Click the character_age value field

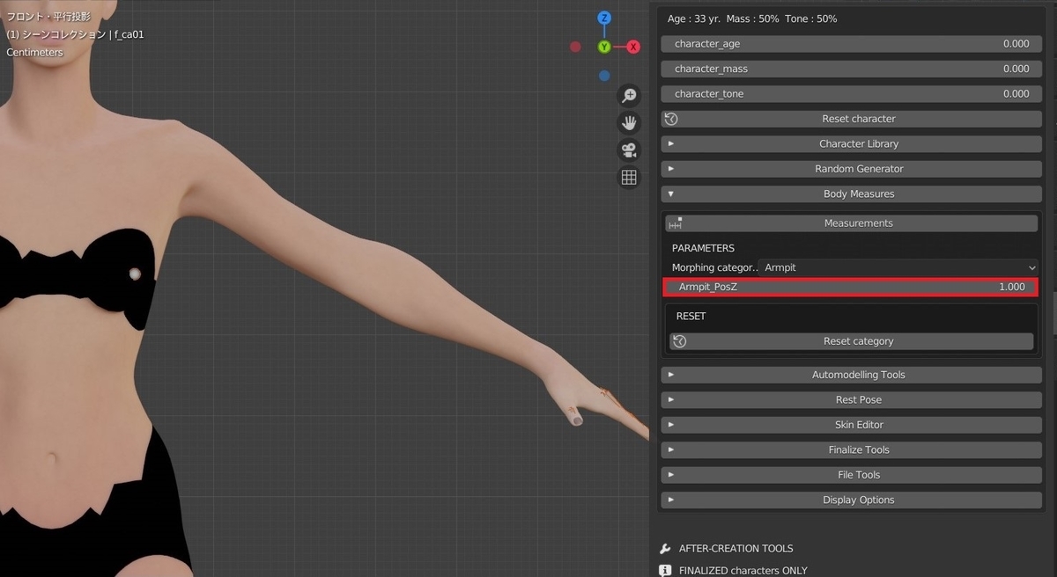[x=851, y=43]
